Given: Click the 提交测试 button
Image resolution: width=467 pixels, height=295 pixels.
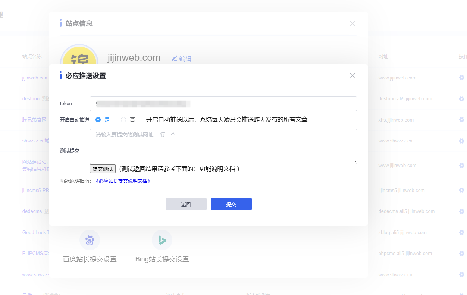Looking at the screenshot, I should coord(103,169).
